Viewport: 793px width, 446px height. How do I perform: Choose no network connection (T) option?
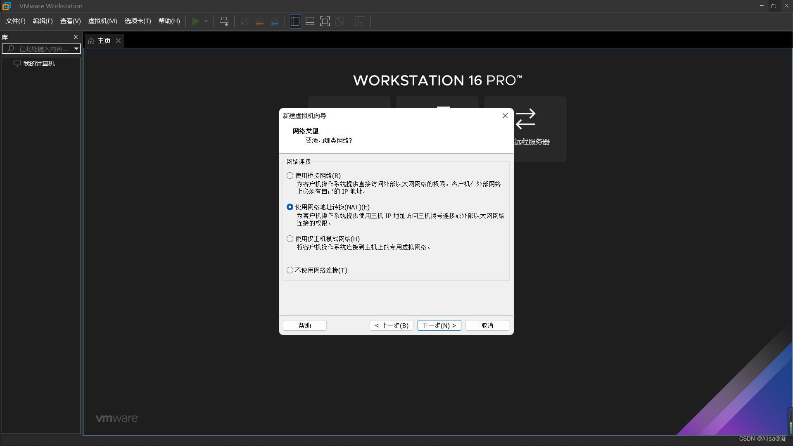coord(290,270)
